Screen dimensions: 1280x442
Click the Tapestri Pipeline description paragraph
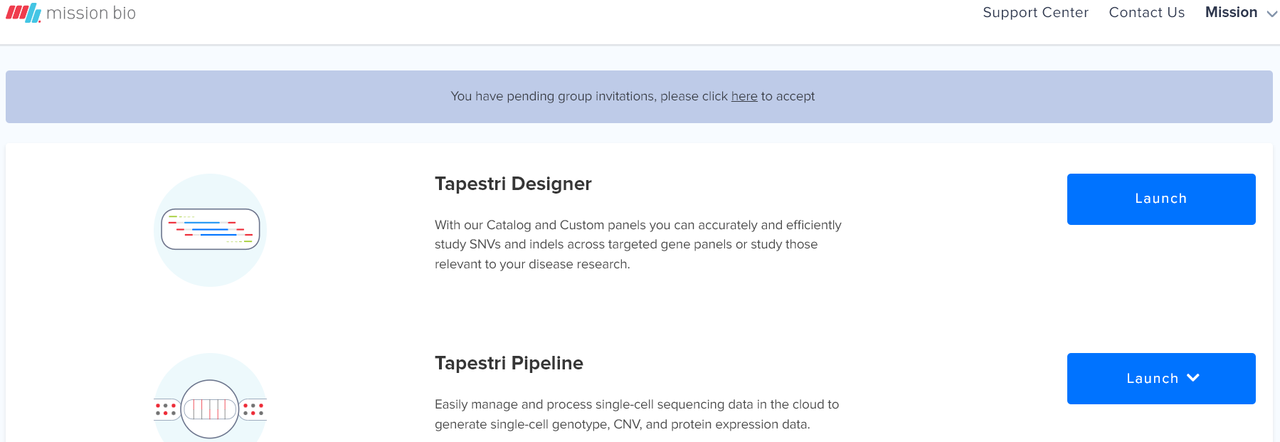point(637,414)
